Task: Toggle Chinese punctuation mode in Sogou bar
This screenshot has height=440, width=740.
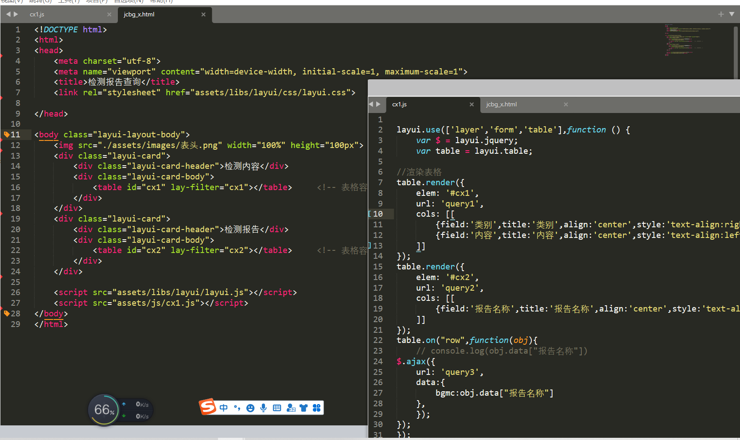Action: tap(237, 408)
